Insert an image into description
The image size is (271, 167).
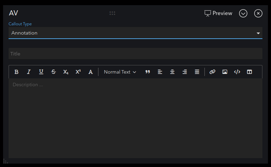coord(225,72)
